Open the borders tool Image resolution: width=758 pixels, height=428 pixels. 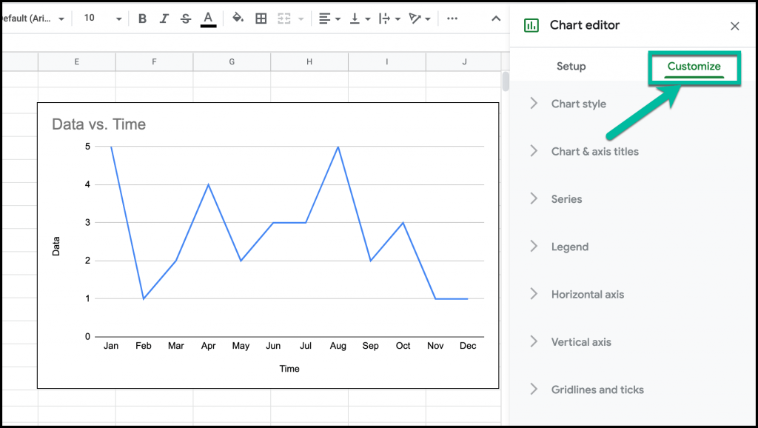(x=261, y=19)
